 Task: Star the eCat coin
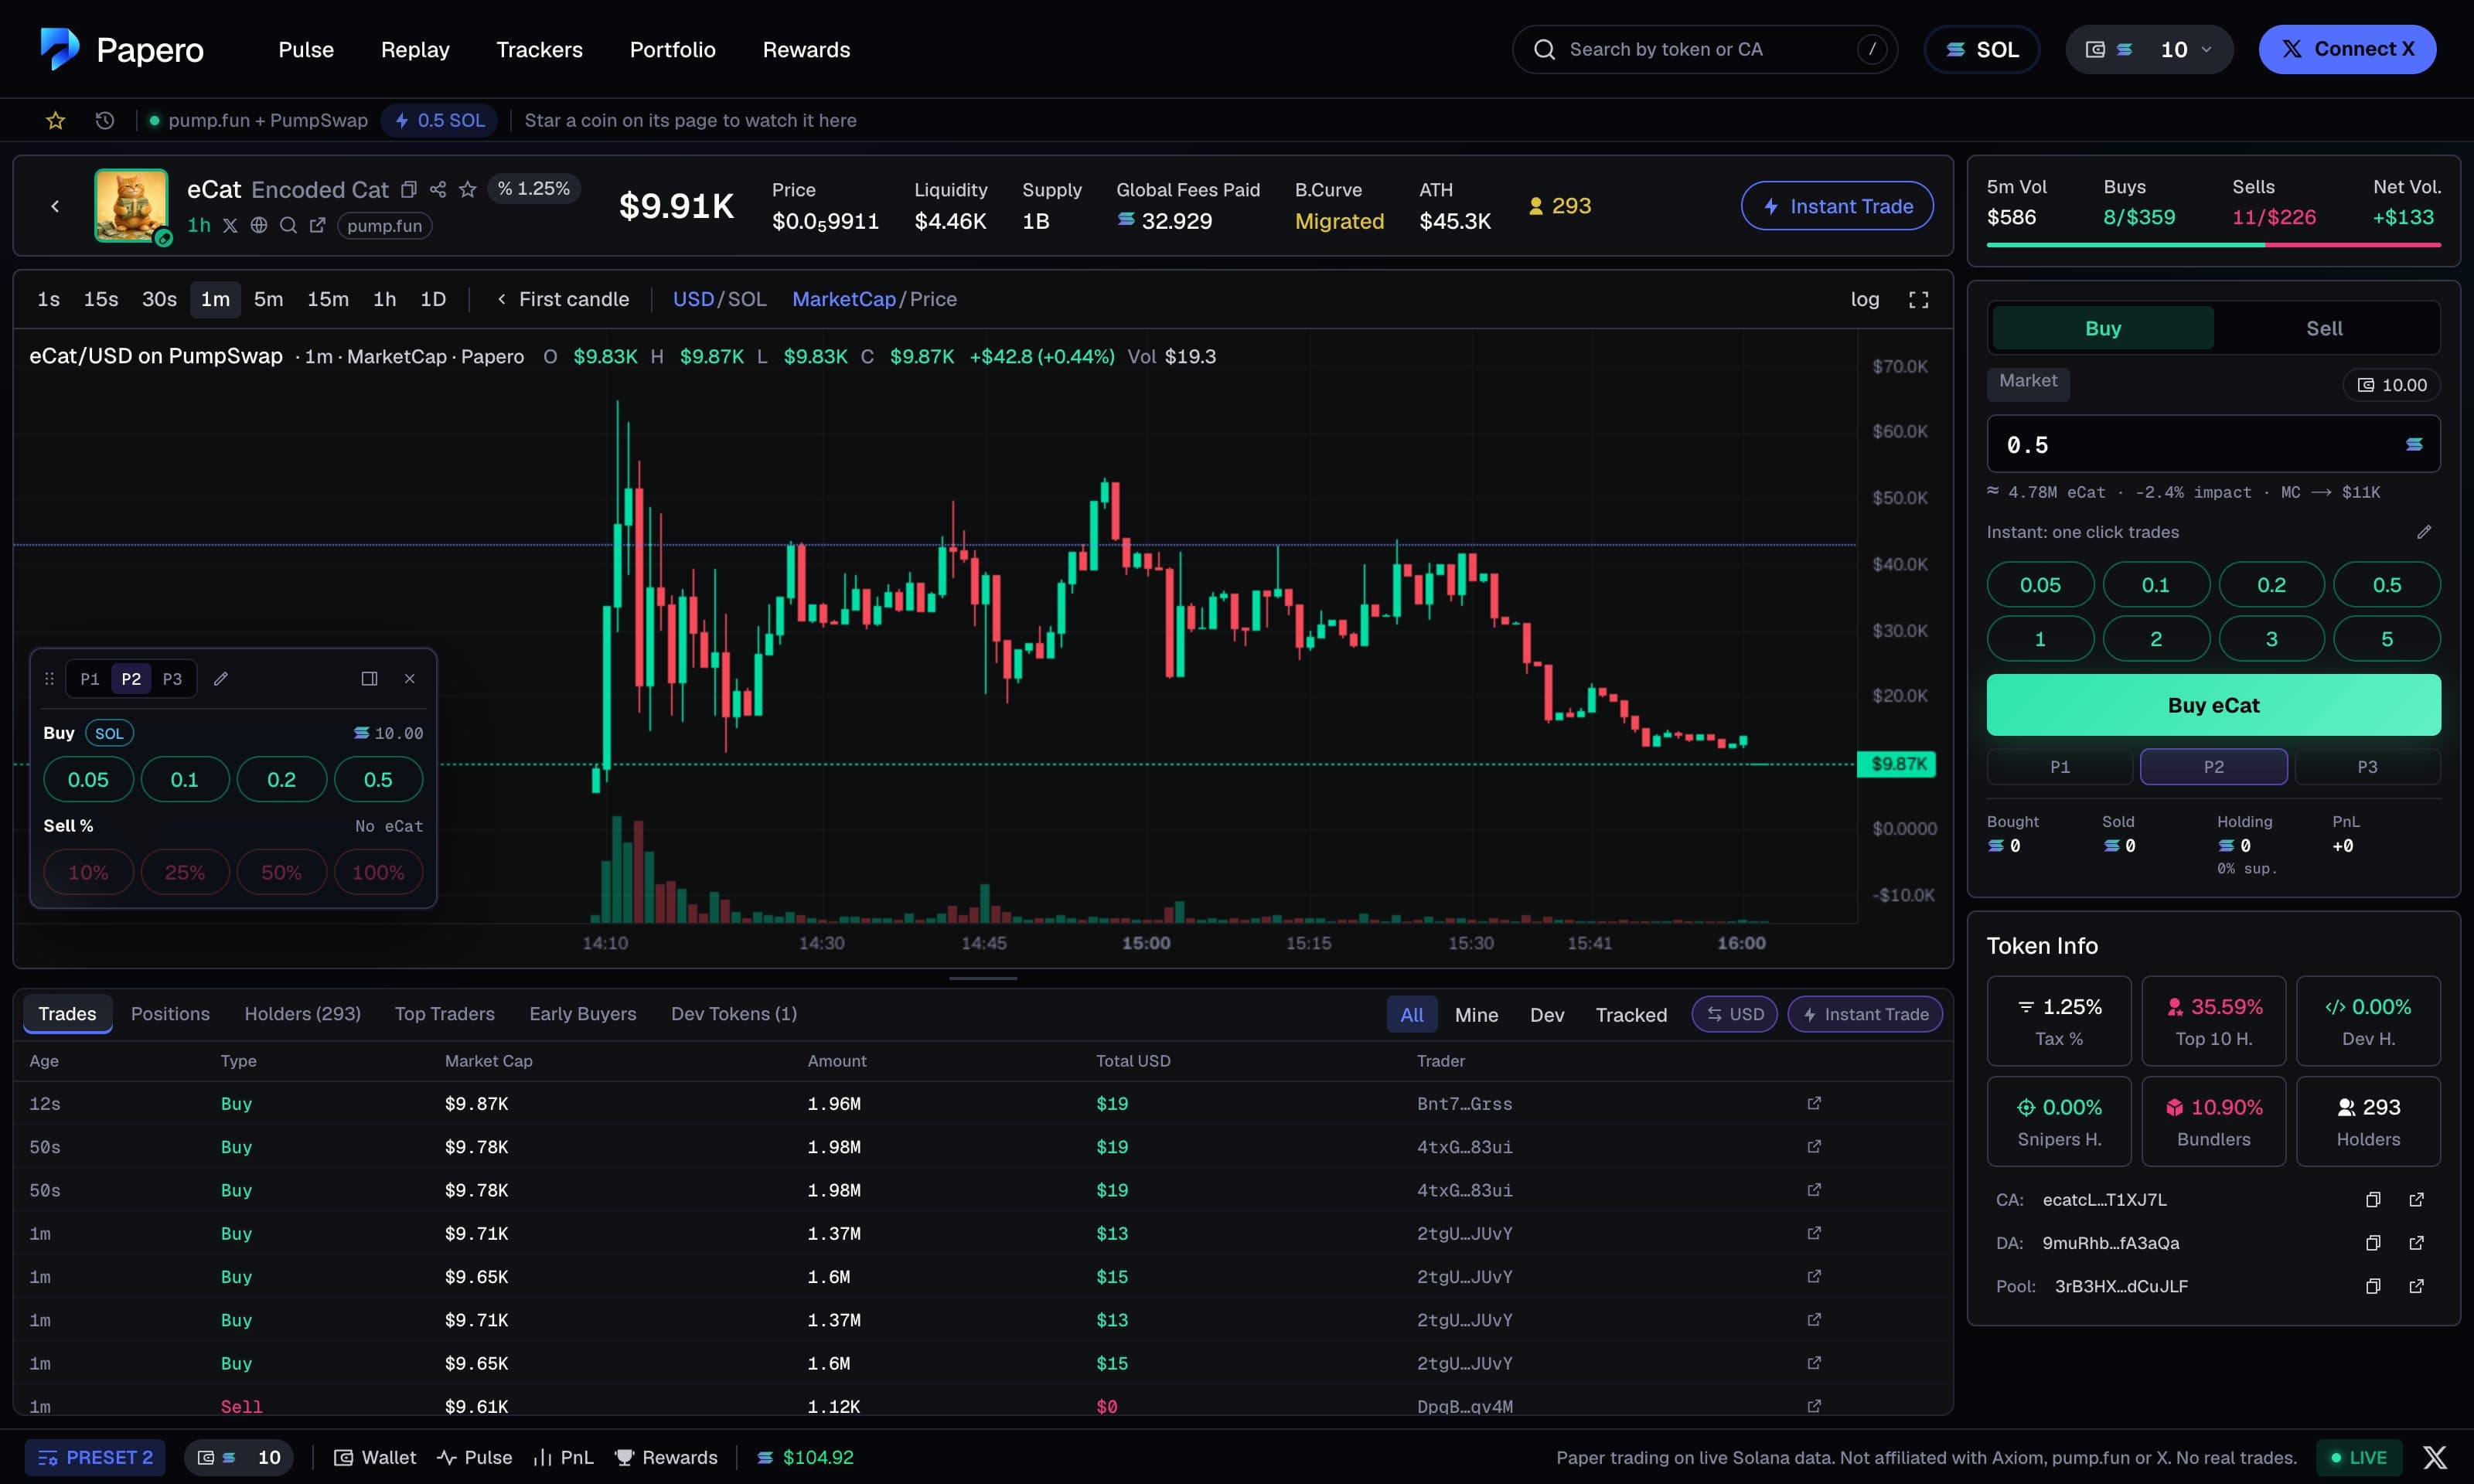tap(467, 189)
